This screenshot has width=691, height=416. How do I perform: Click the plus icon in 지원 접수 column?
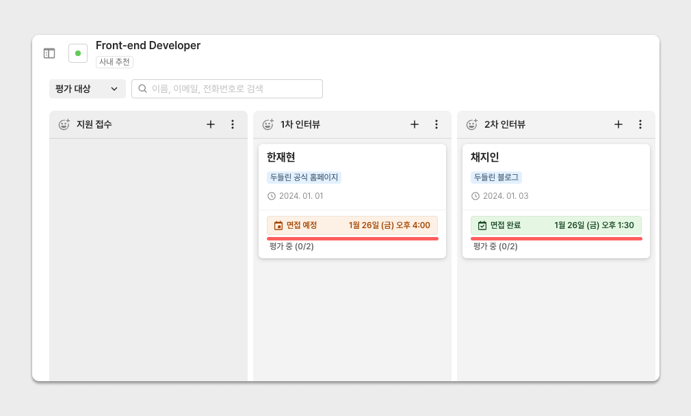[x=211, y=124]
